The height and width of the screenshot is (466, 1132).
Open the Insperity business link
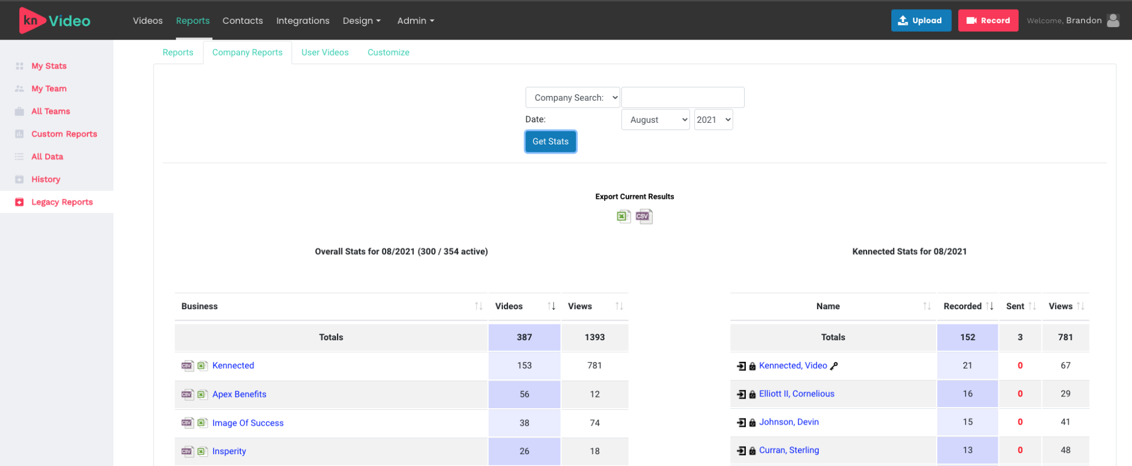click(229, 451)
